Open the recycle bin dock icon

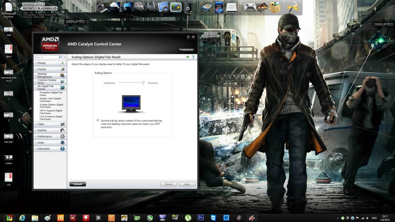click(188, 7)
